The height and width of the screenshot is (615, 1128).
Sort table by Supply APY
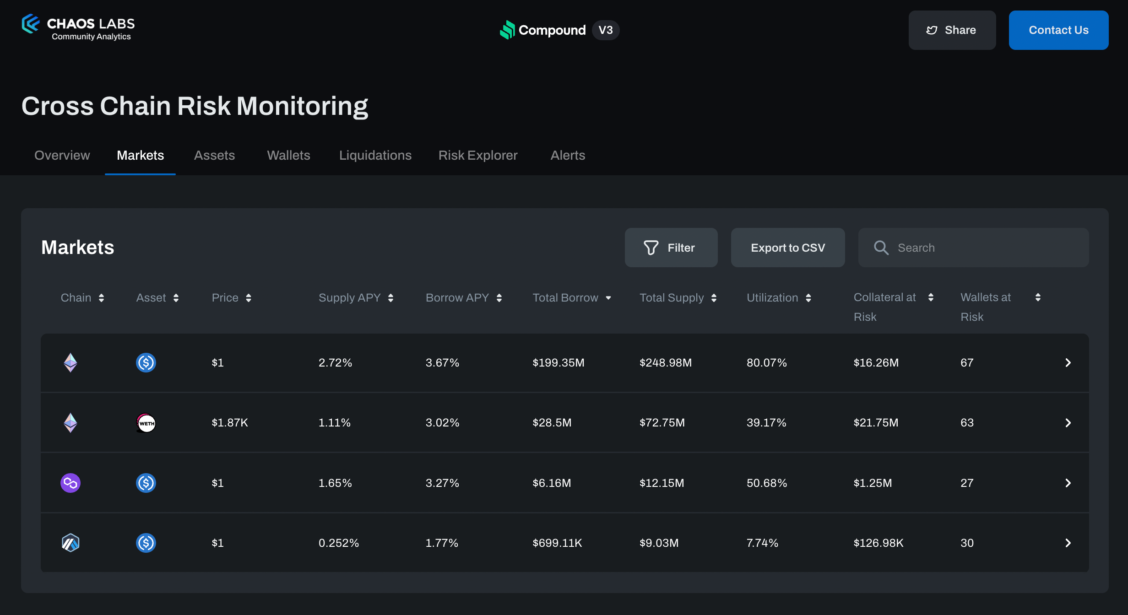tap(390, 298)
